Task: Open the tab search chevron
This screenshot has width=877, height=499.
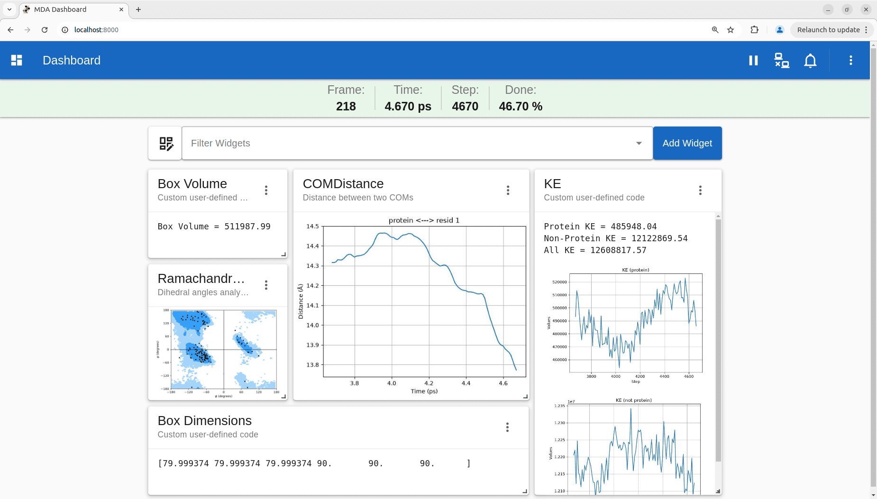Action: (9, 9)
